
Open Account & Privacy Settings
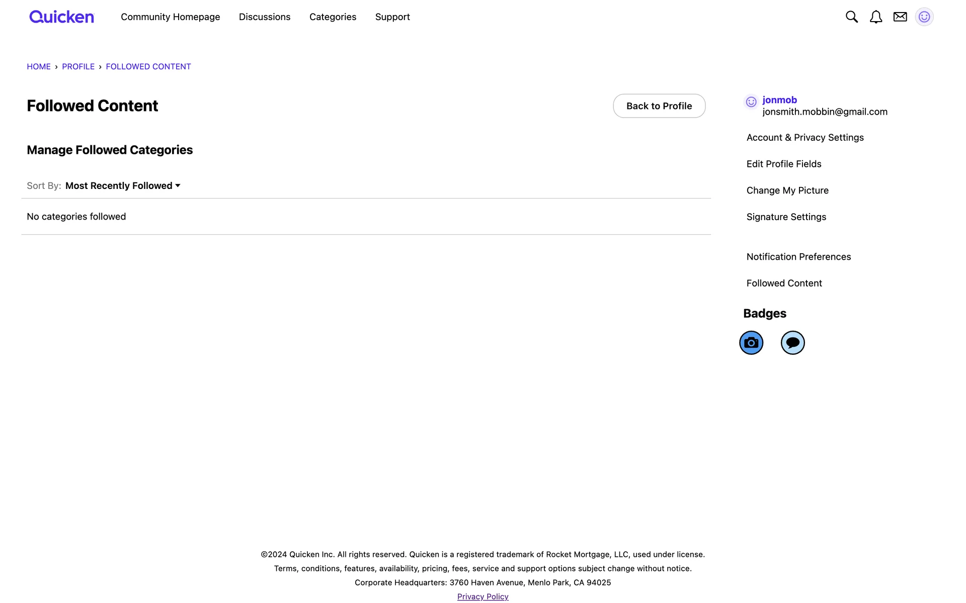[805, 138]
